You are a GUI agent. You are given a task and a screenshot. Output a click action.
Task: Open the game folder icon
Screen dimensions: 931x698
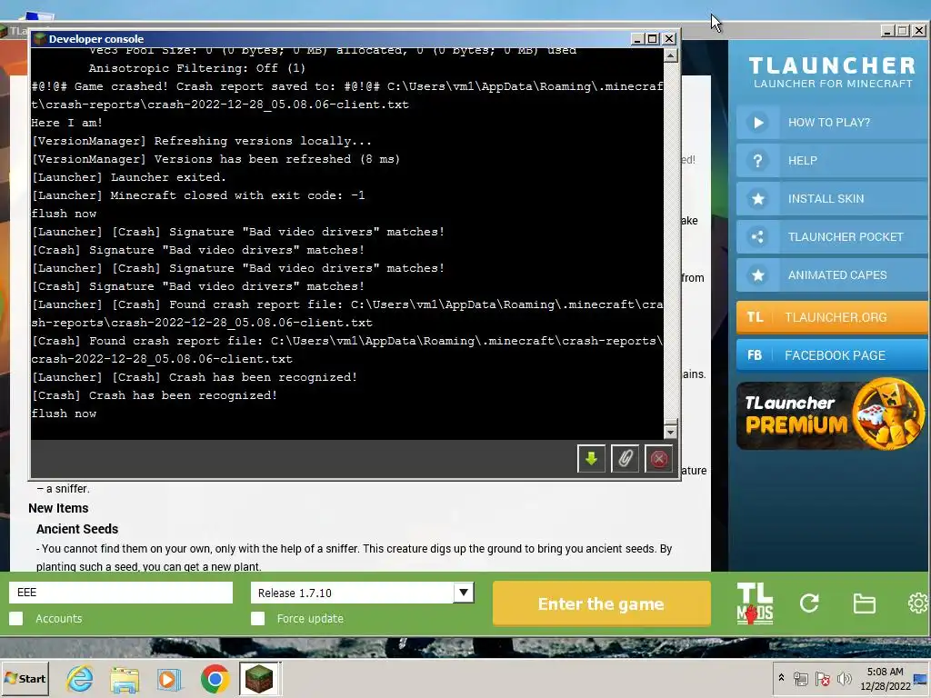(x=864, y=603)
